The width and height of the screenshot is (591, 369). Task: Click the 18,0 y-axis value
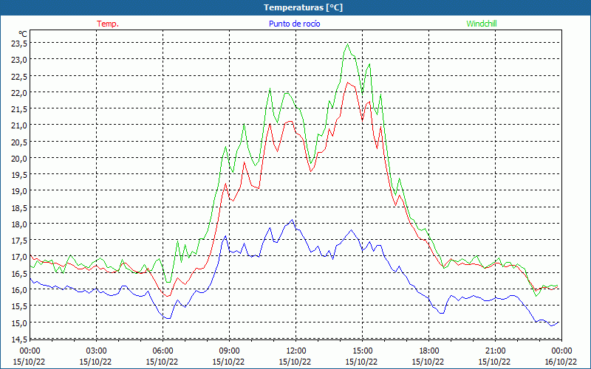point(19,224)
